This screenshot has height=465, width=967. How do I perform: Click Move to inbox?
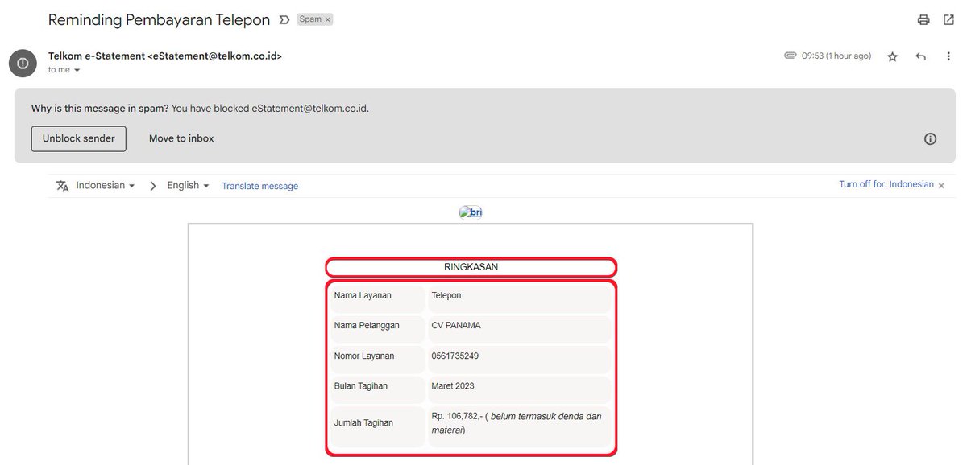(x=181, y=138)
